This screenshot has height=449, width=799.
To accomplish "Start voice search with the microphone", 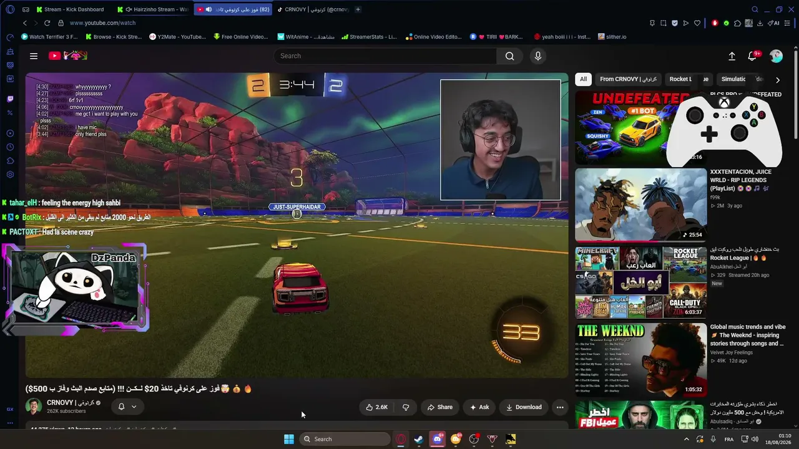I will tap(538, 56).
